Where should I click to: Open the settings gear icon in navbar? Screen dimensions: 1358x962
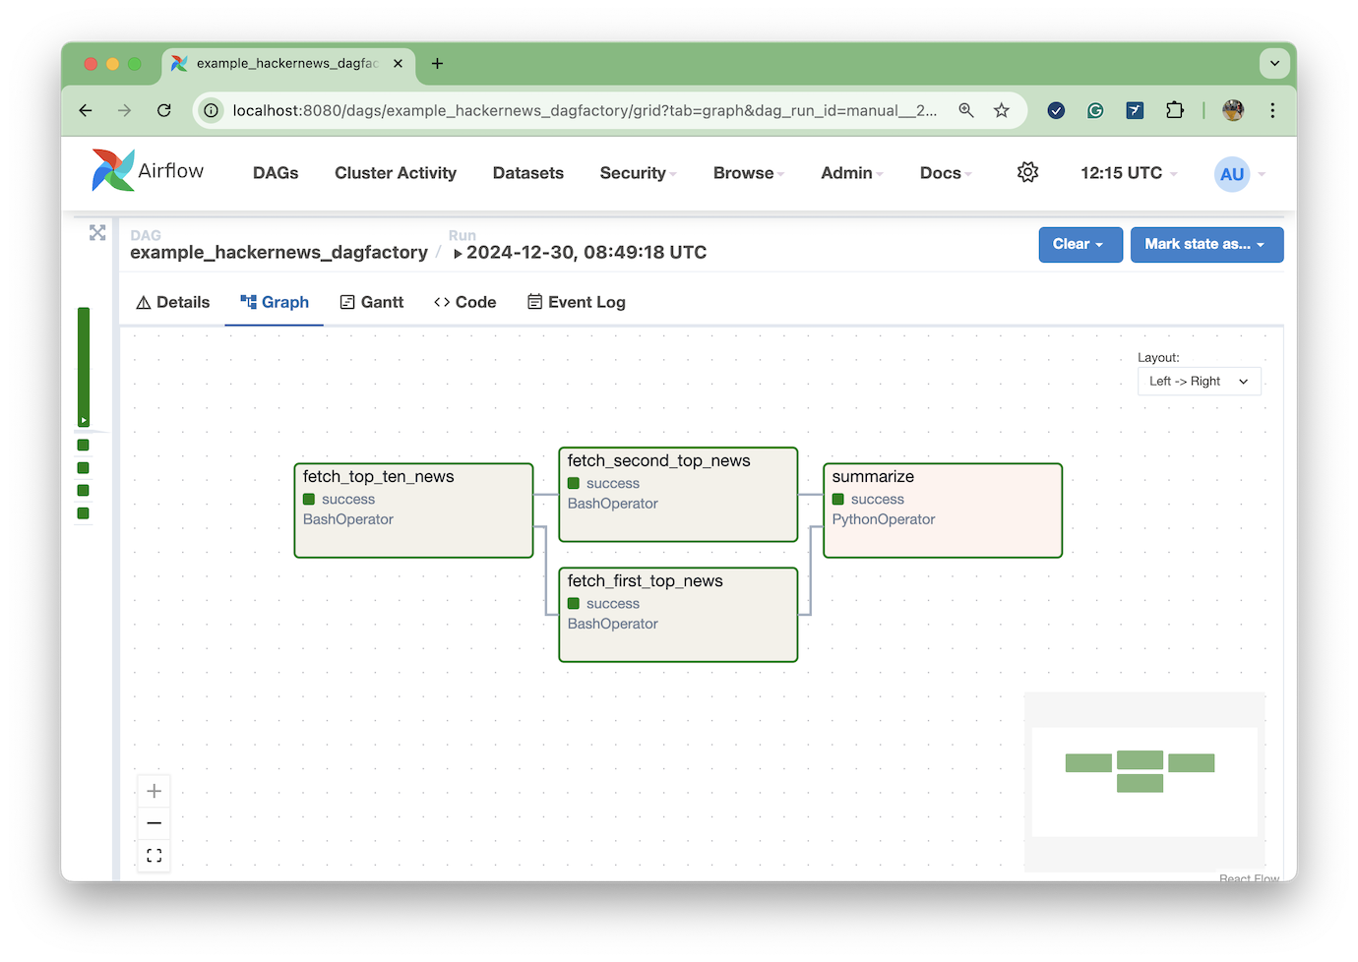tap(1027, 173)
